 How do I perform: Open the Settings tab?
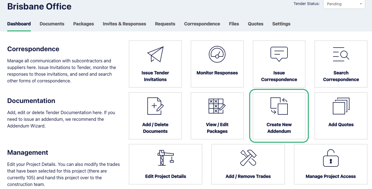point(281,24)
